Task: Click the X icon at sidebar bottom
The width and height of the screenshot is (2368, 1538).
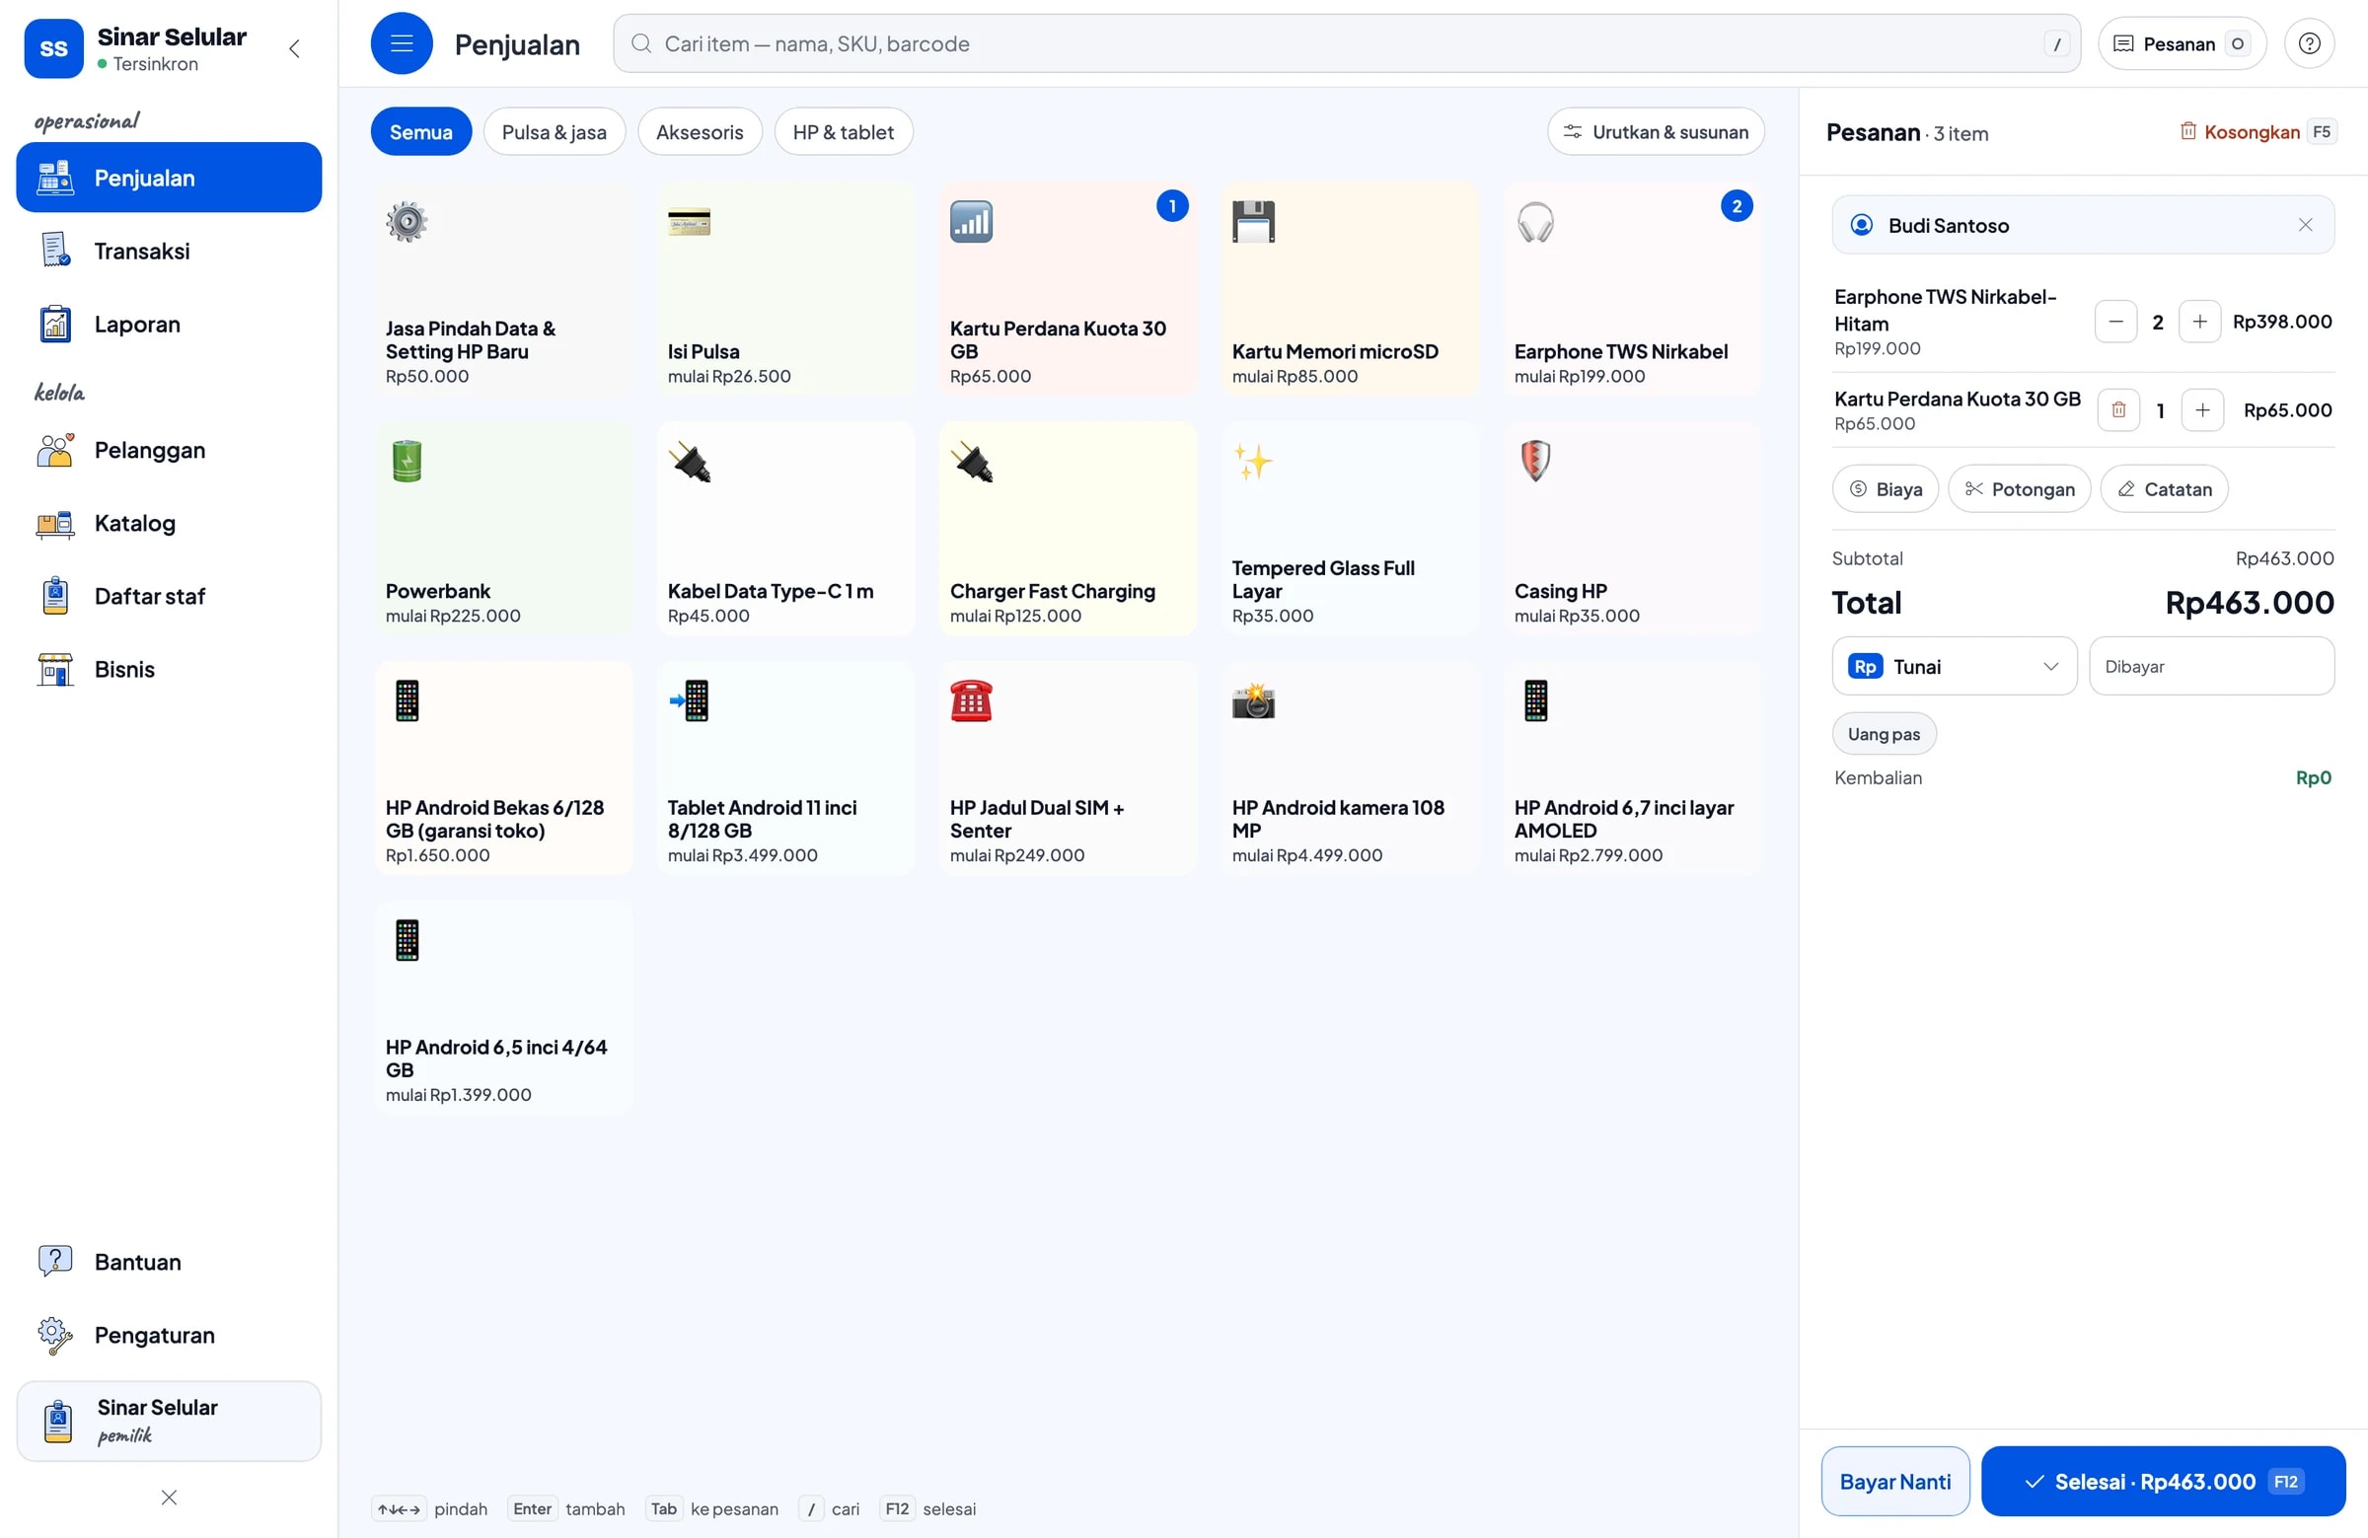Action: (x=169, y=1498)
